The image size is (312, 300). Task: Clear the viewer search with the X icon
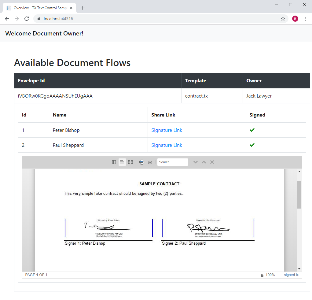(x=212, y=162)
